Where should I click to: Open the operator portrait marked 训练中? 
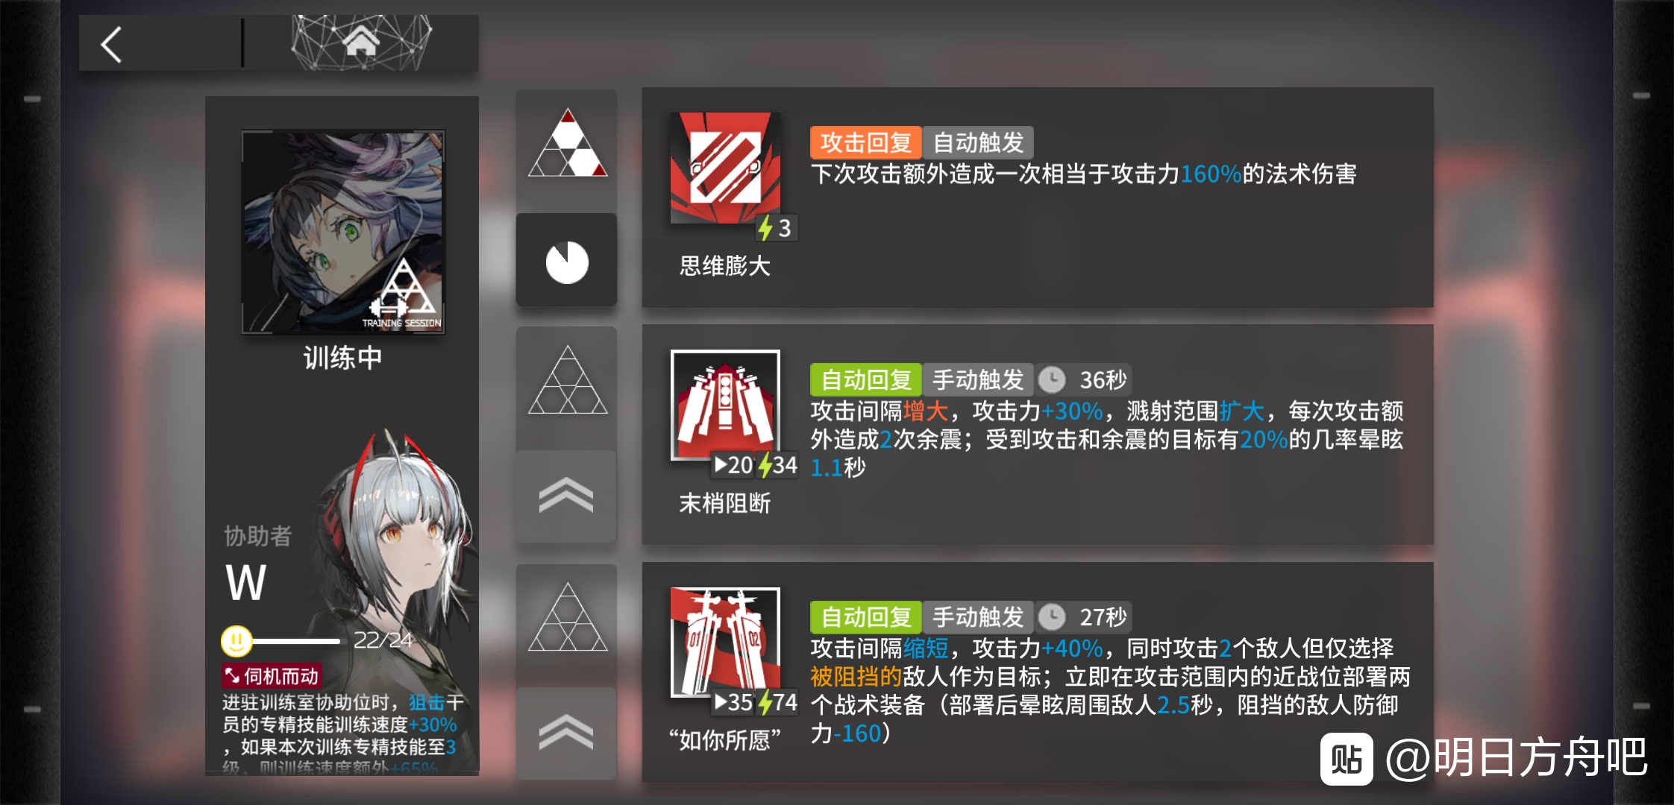(x=343, y=233)
